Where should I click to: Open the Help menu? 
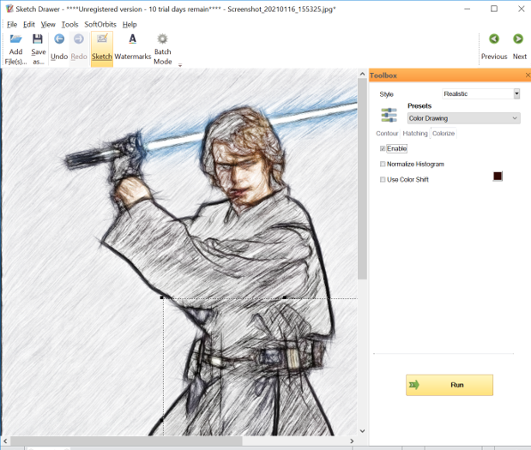click(130, 24)
